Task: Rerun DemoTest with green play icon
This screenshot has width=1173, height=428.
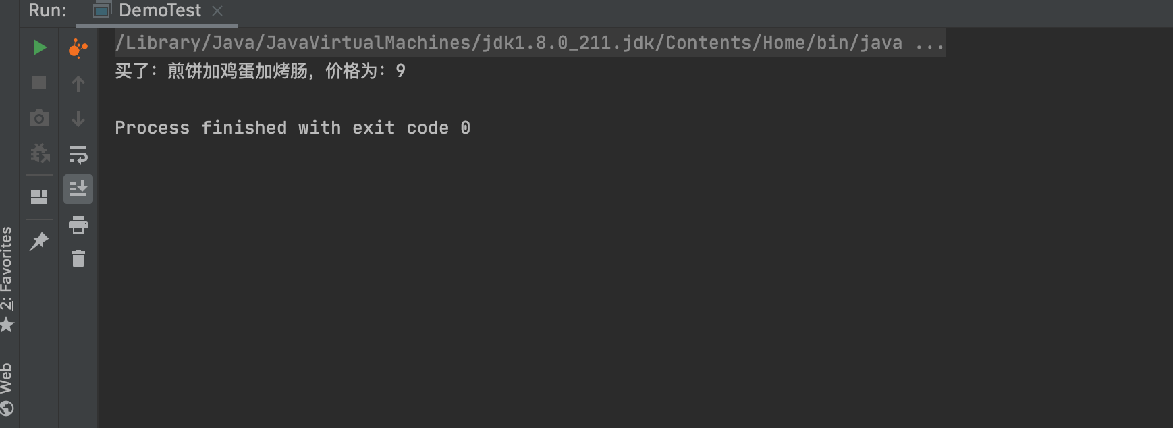Action: pyautogui.click(x=39, y=47)
